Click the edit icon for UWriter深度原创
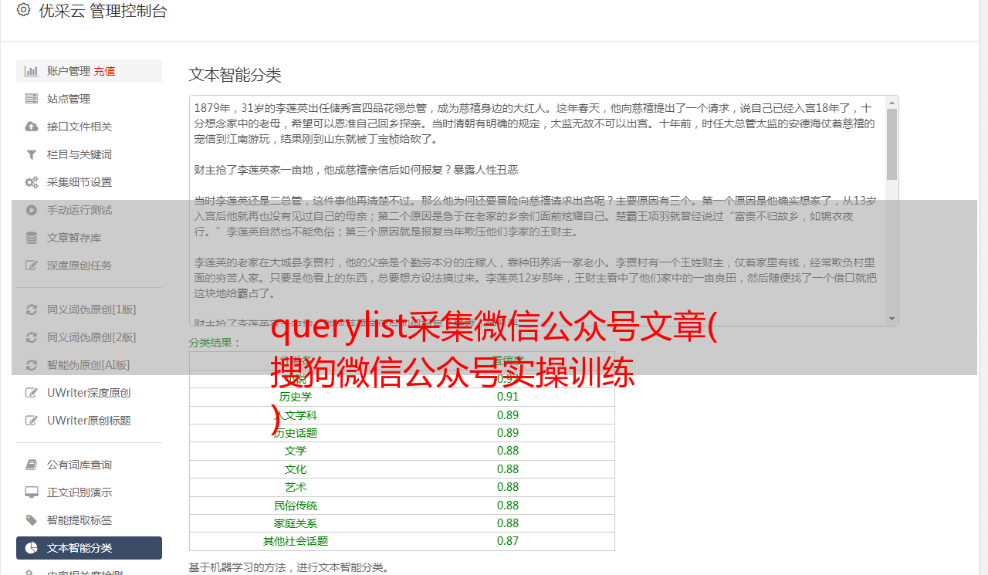This screenshot has height=575, width=988. click(32, 393)
